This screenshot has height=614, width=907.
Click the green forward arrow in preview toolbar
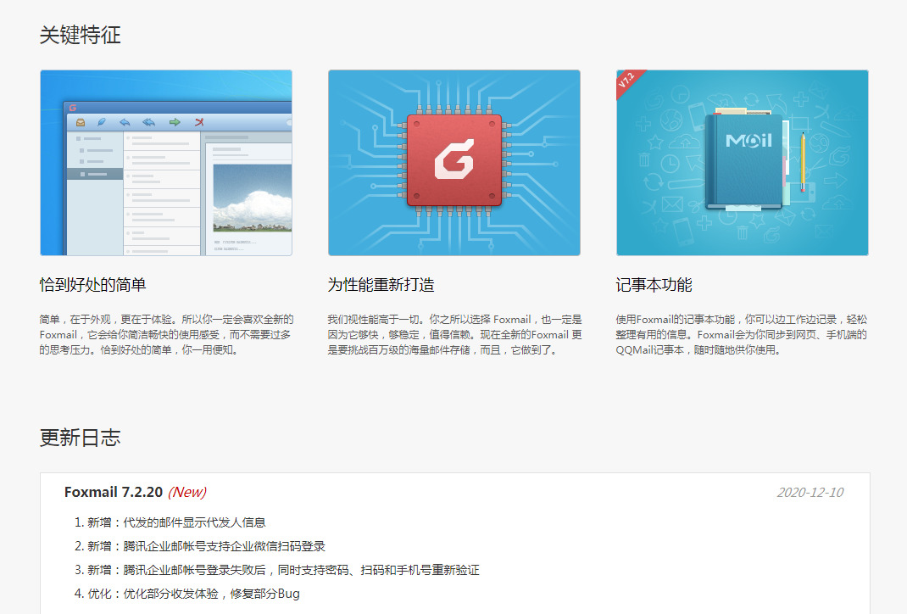[174, 122]
